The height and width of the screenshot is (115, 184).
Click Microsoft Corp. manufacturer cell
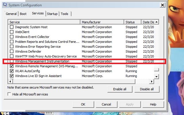(92, 76)
